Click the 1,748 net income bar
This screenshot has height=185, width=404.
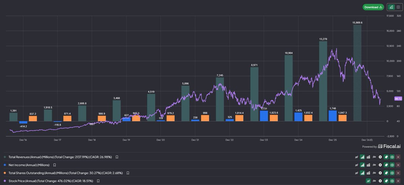point(333,116)
